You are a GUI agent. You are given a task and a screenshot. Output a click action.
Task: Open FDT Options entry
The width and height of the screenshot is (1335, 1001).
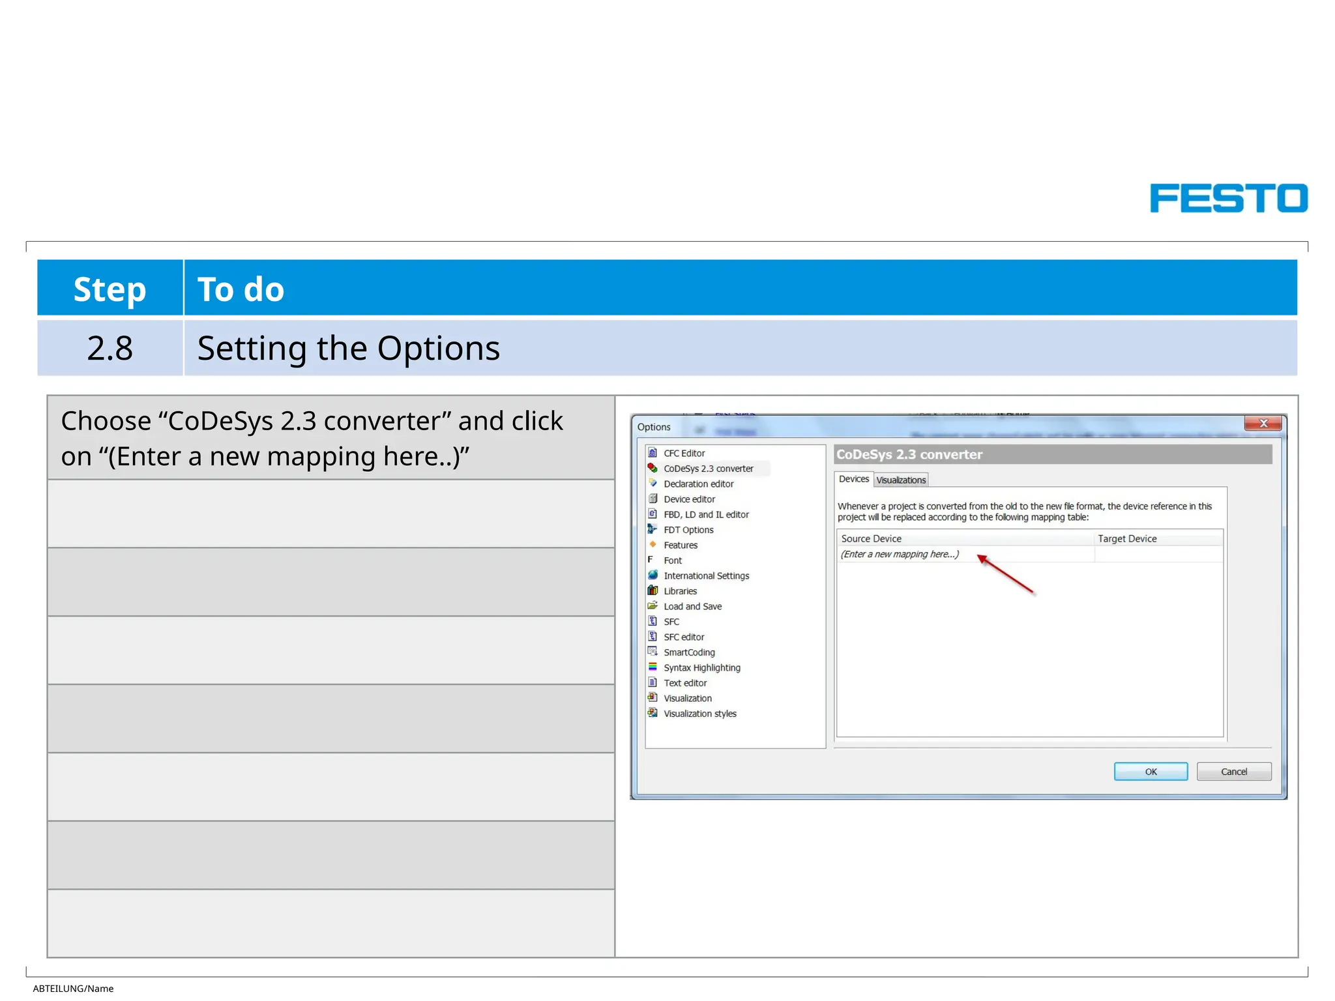(x=688, y=530)
